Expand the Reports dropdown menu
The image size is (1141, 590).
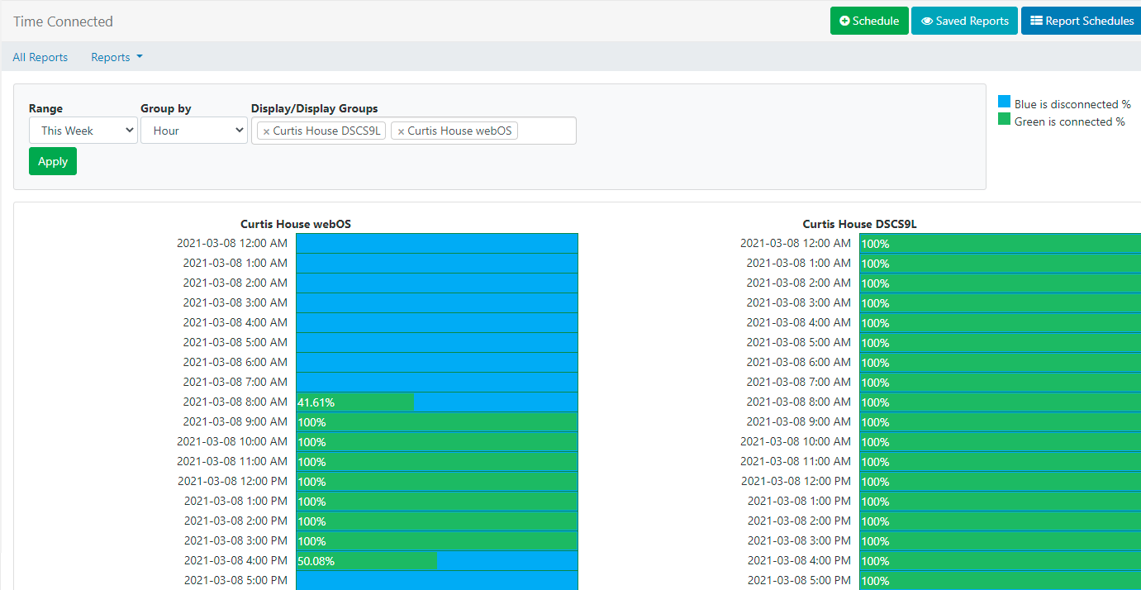116,57
